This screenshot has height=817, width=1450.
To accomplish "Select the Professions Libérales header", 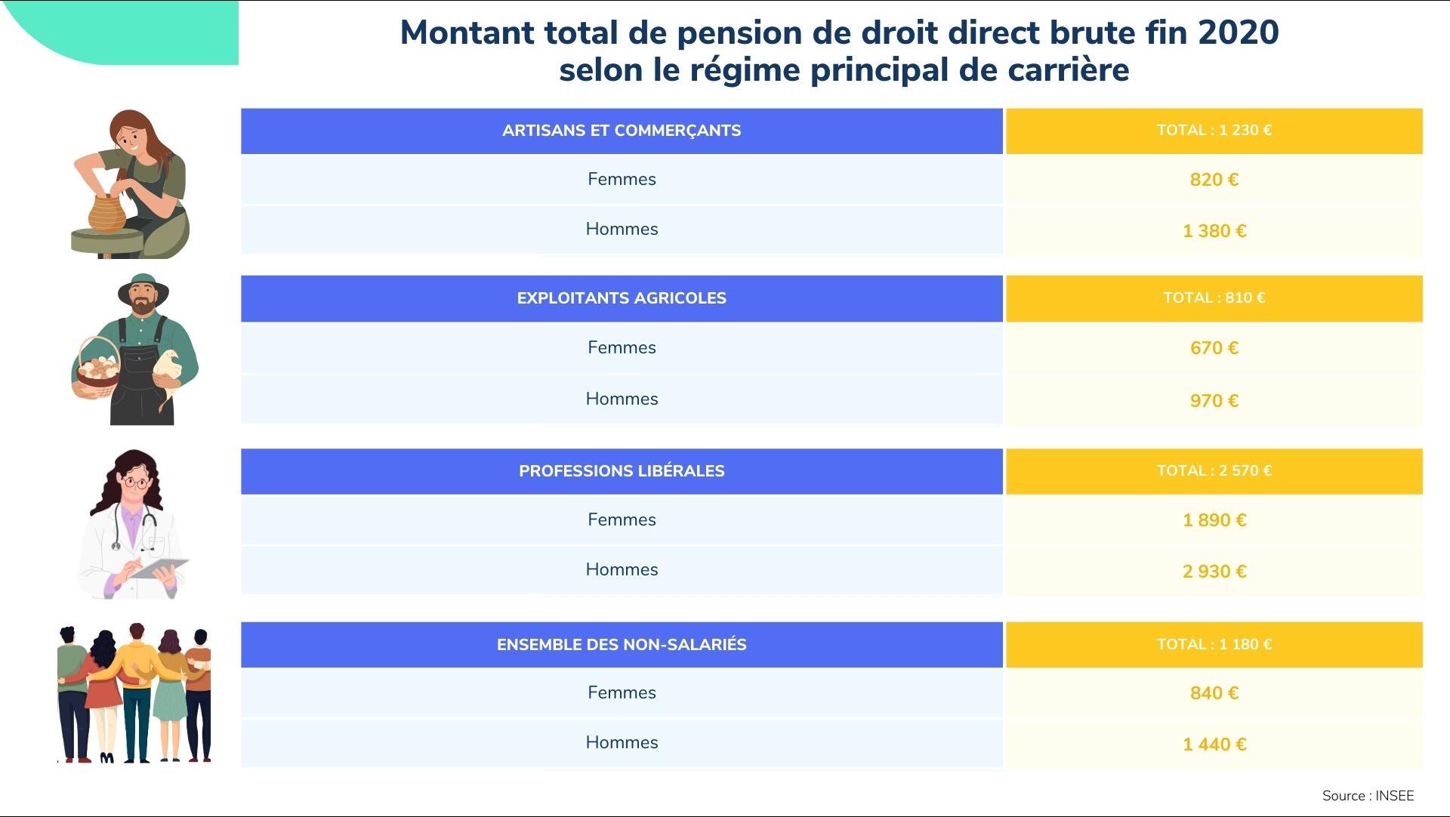I will 622,471.
